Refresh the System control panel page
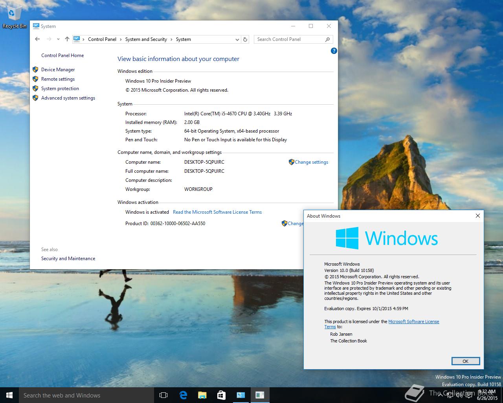This screenshot has height=403, width=503. coord(245,39)
